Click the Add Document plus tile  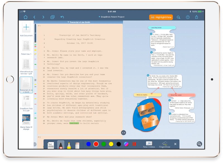(x=26, y=27)
